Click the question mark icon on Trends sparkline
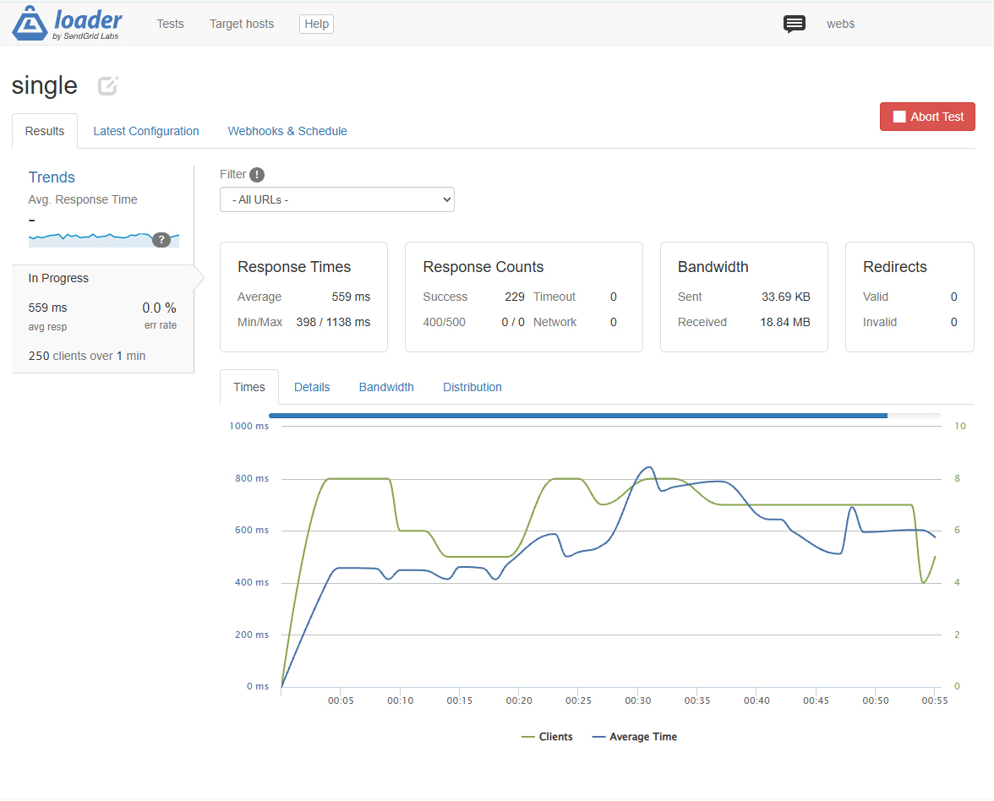 (x=161, y=240)
